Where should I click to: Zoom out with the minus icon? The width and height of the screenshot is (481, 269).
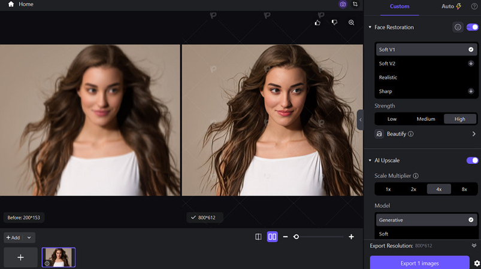tap(285, 237)
